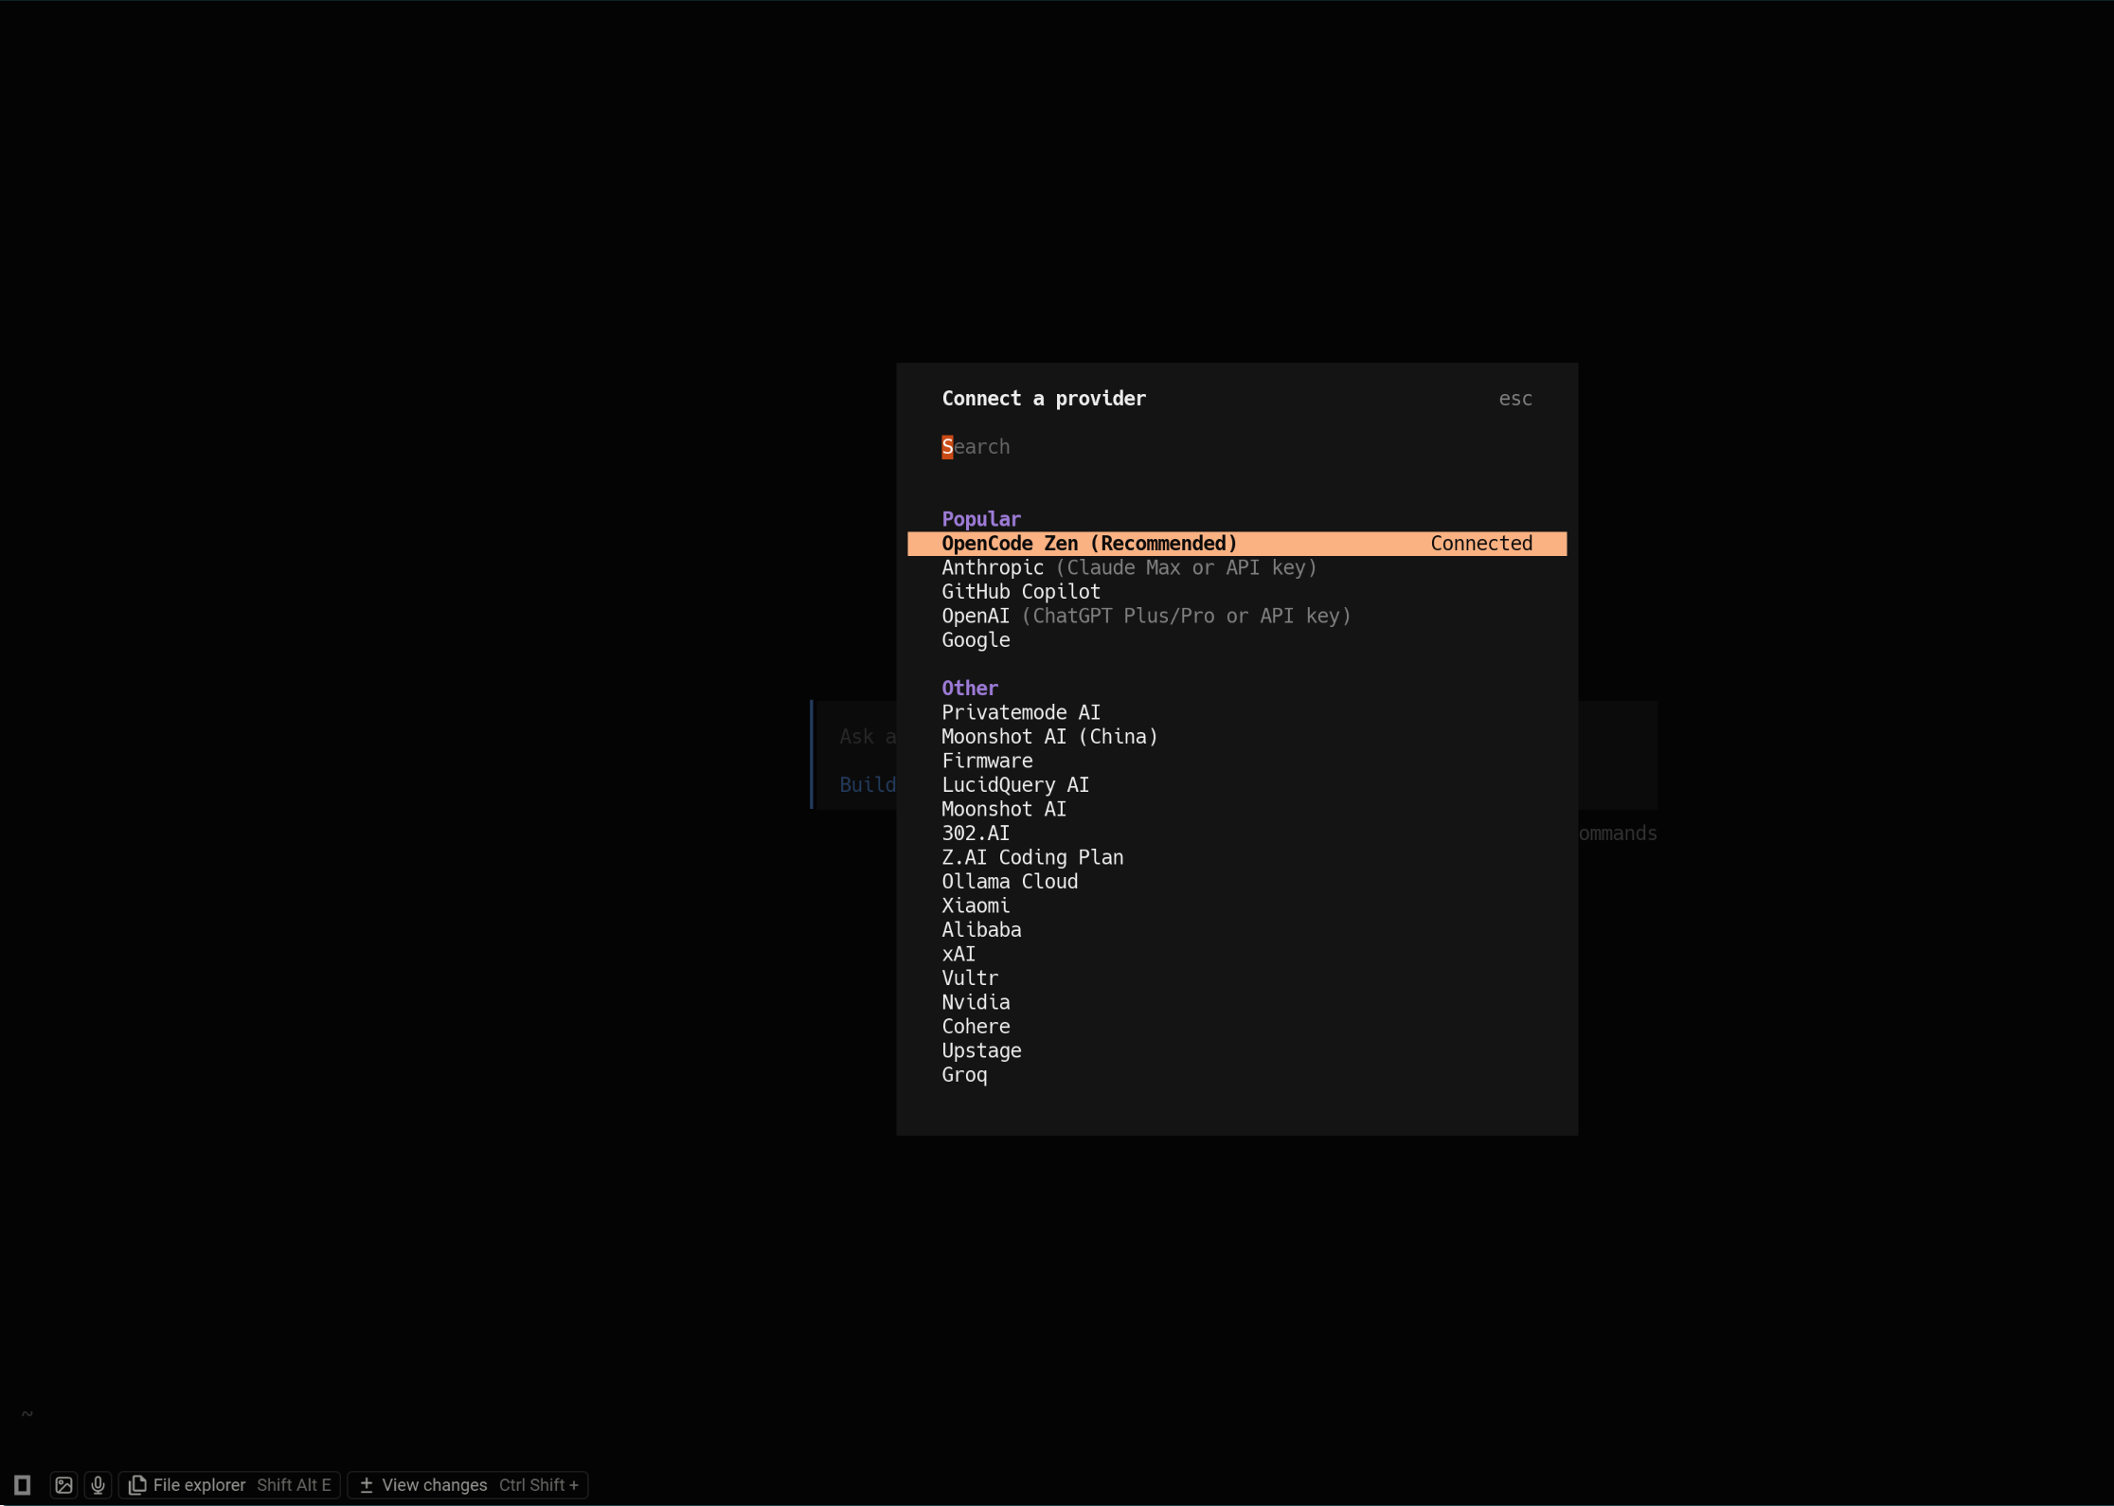Select LucidQuery AI provider

click(x=1015, y=785)
